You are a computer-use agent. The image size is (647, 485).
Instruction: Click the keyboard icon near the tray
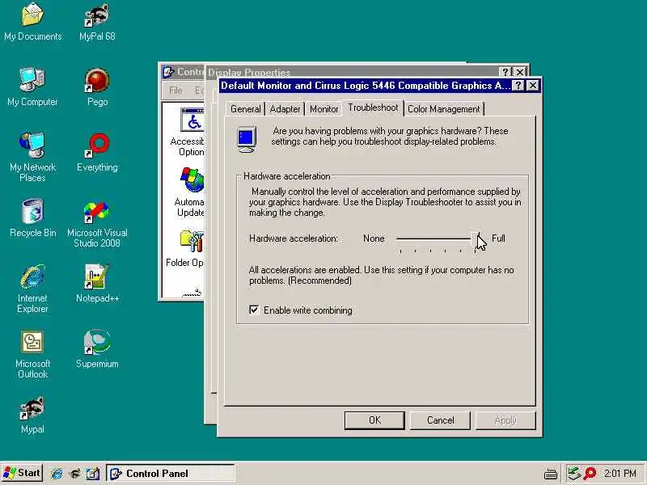point(551,474)
